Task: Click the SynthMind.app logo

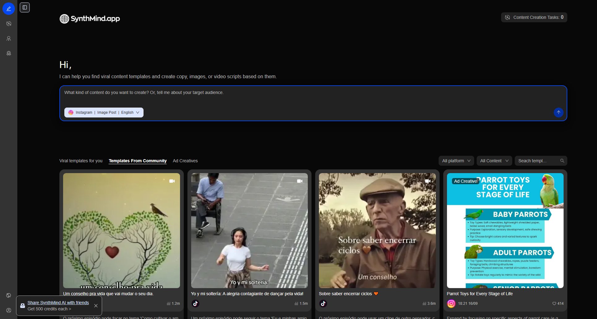Action: [90, 19]
